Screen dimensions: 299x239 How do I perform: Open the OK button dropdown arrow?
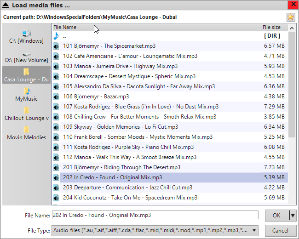coord(293,216)
